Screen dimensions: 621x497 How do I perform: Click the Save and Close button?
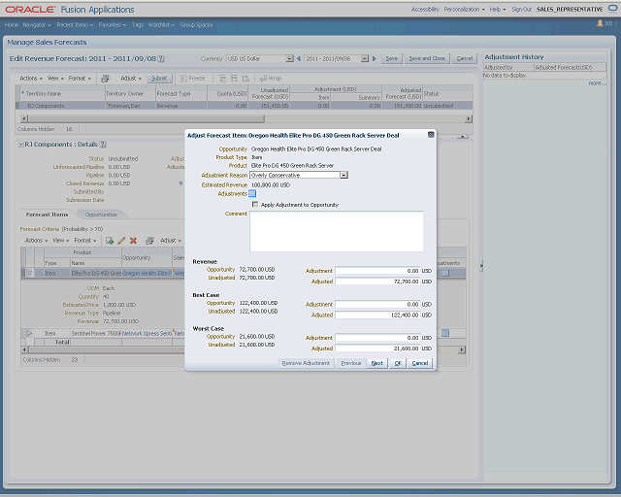tap(427, 58)
